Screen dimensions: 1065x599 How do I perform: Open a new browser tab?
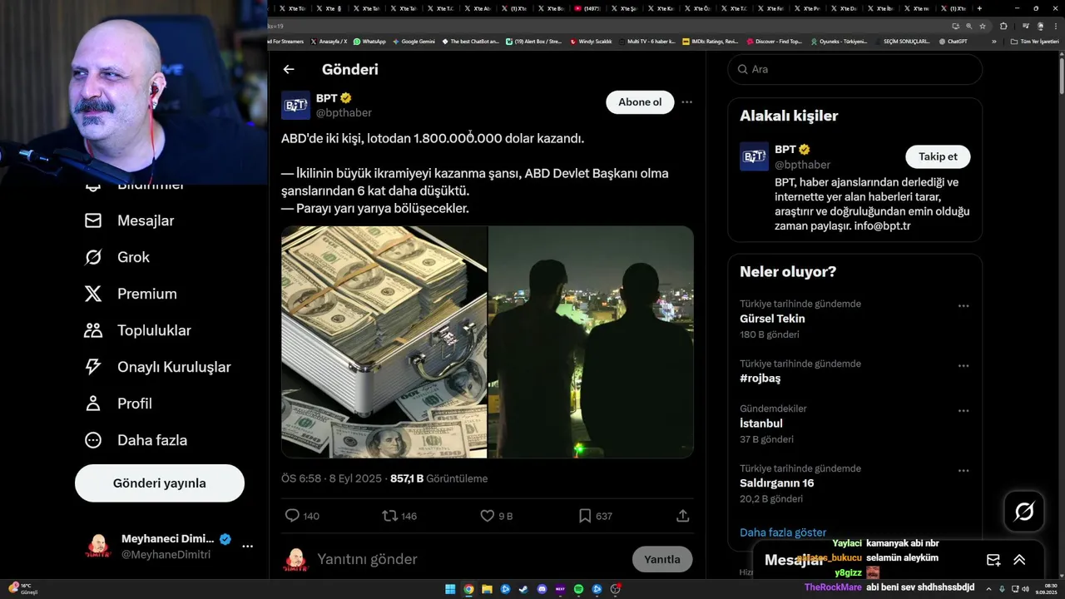coord(979,8)
